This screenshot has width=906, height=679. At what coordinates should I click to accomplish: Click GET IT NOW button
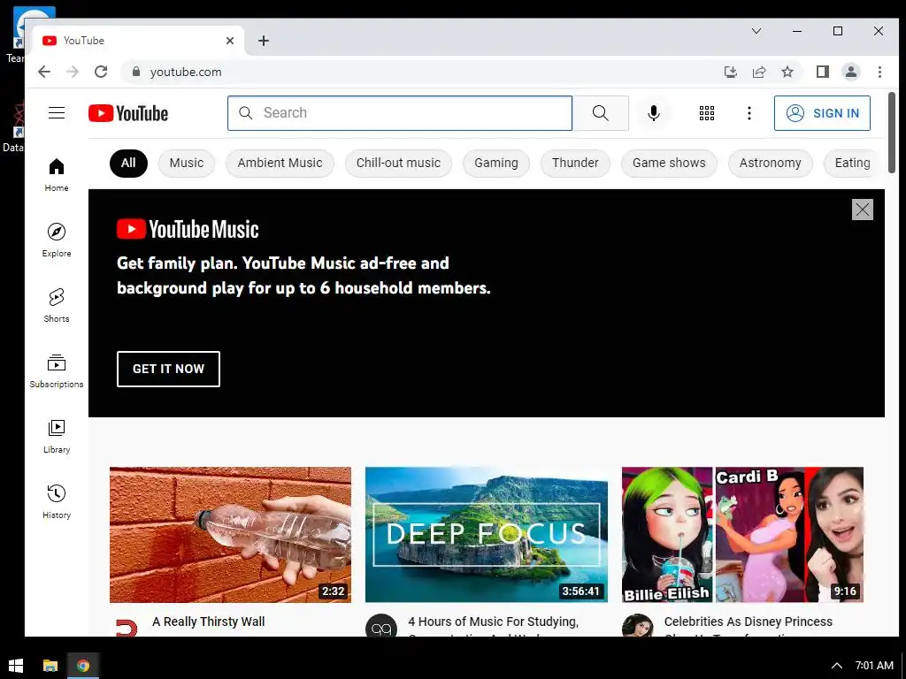click(x=168, y=369)
